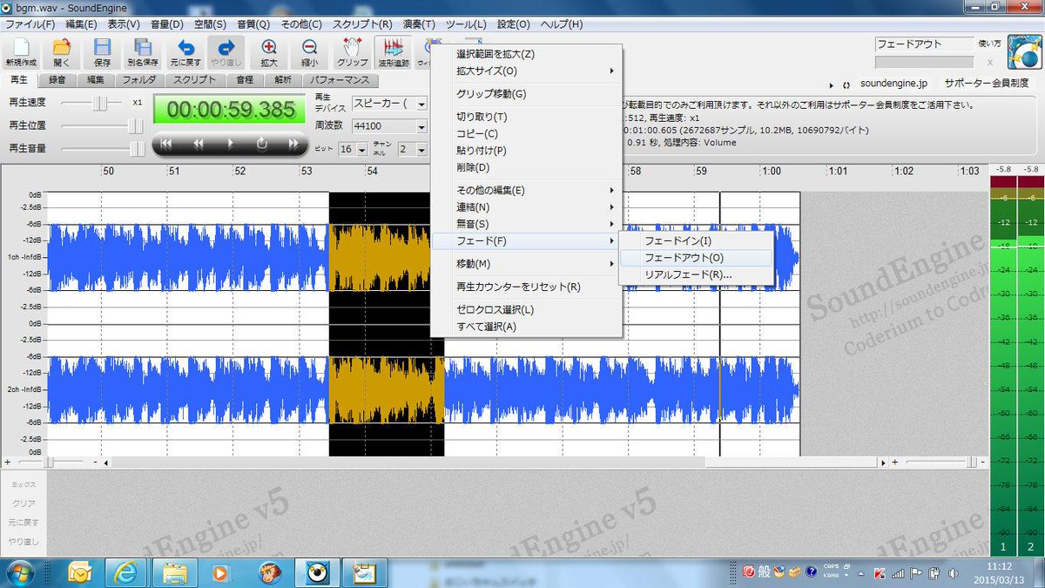Zoom in with the 拡大 magnifier icon
The image size is (1045, 588).
(x=269, y=52)
